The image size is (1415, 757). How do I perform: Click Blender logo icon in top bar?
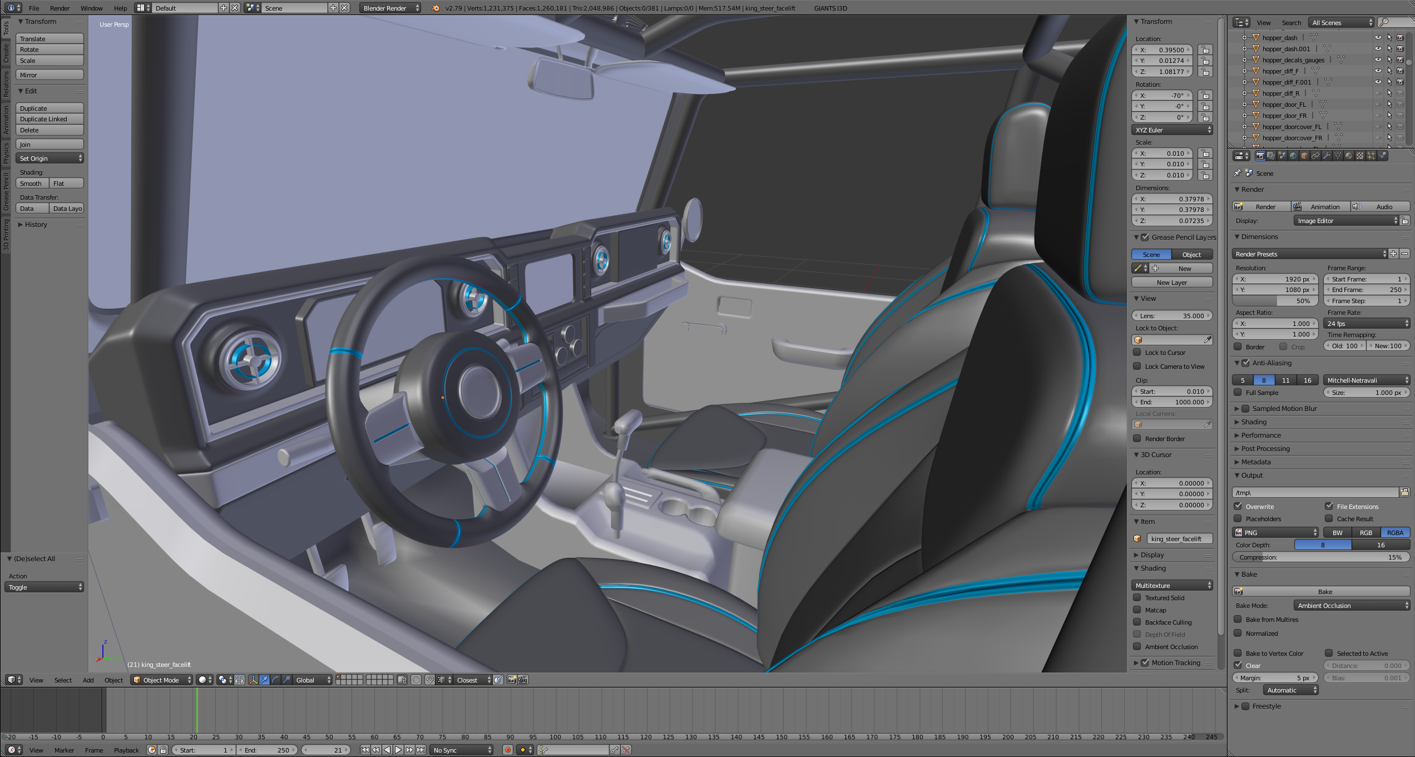pyautogui.click(x=436, y=8)
